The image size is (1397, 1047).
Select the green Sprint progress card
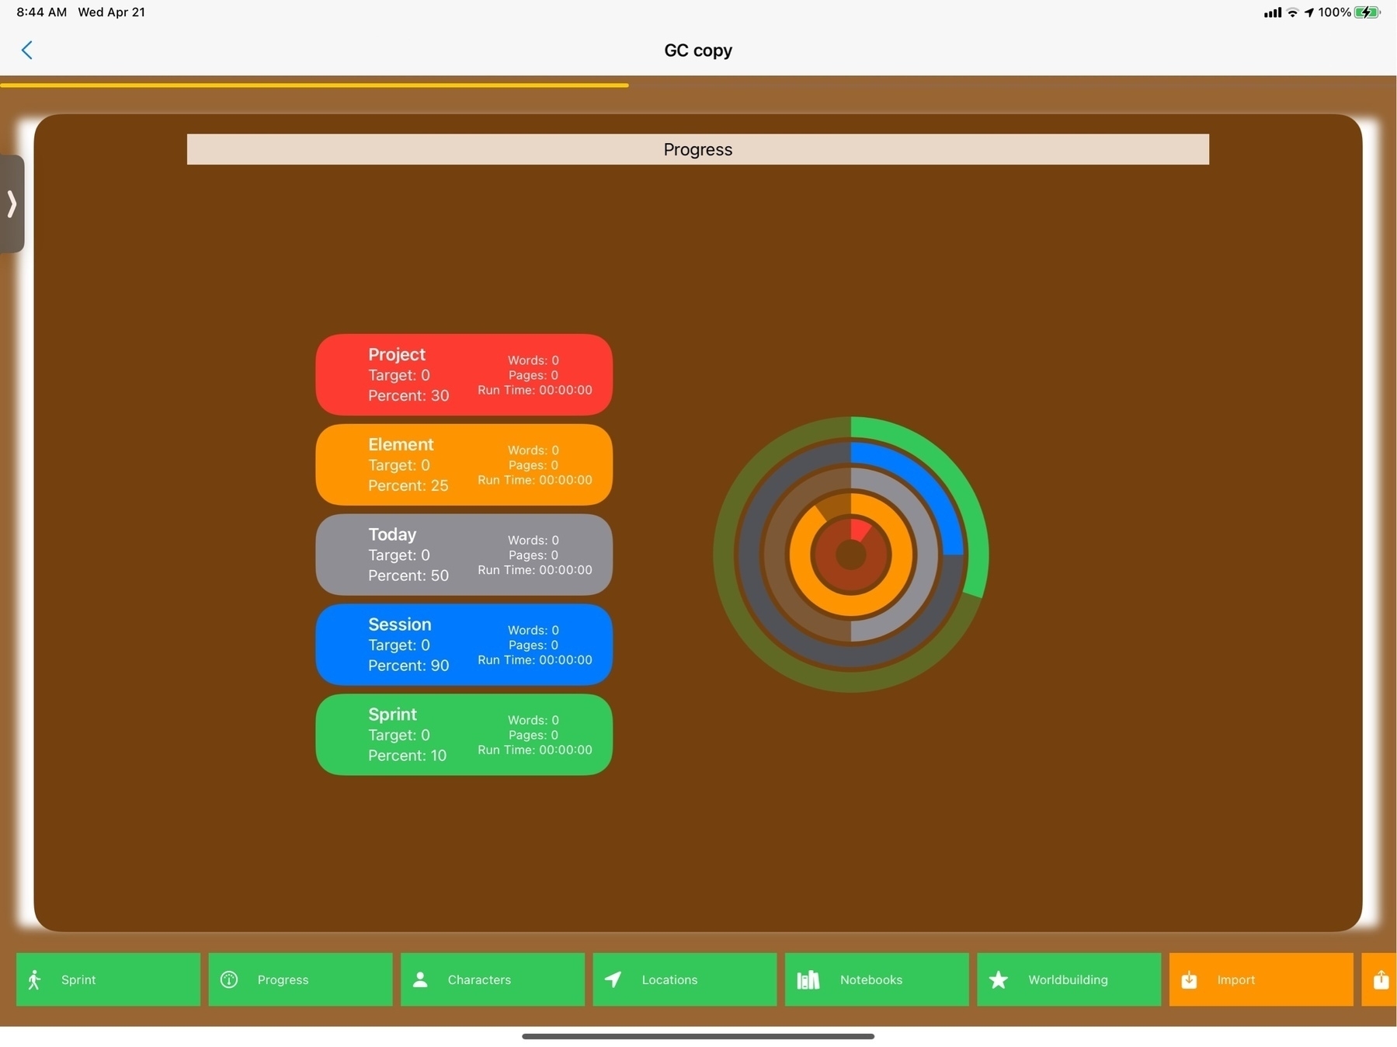(464, 735)
